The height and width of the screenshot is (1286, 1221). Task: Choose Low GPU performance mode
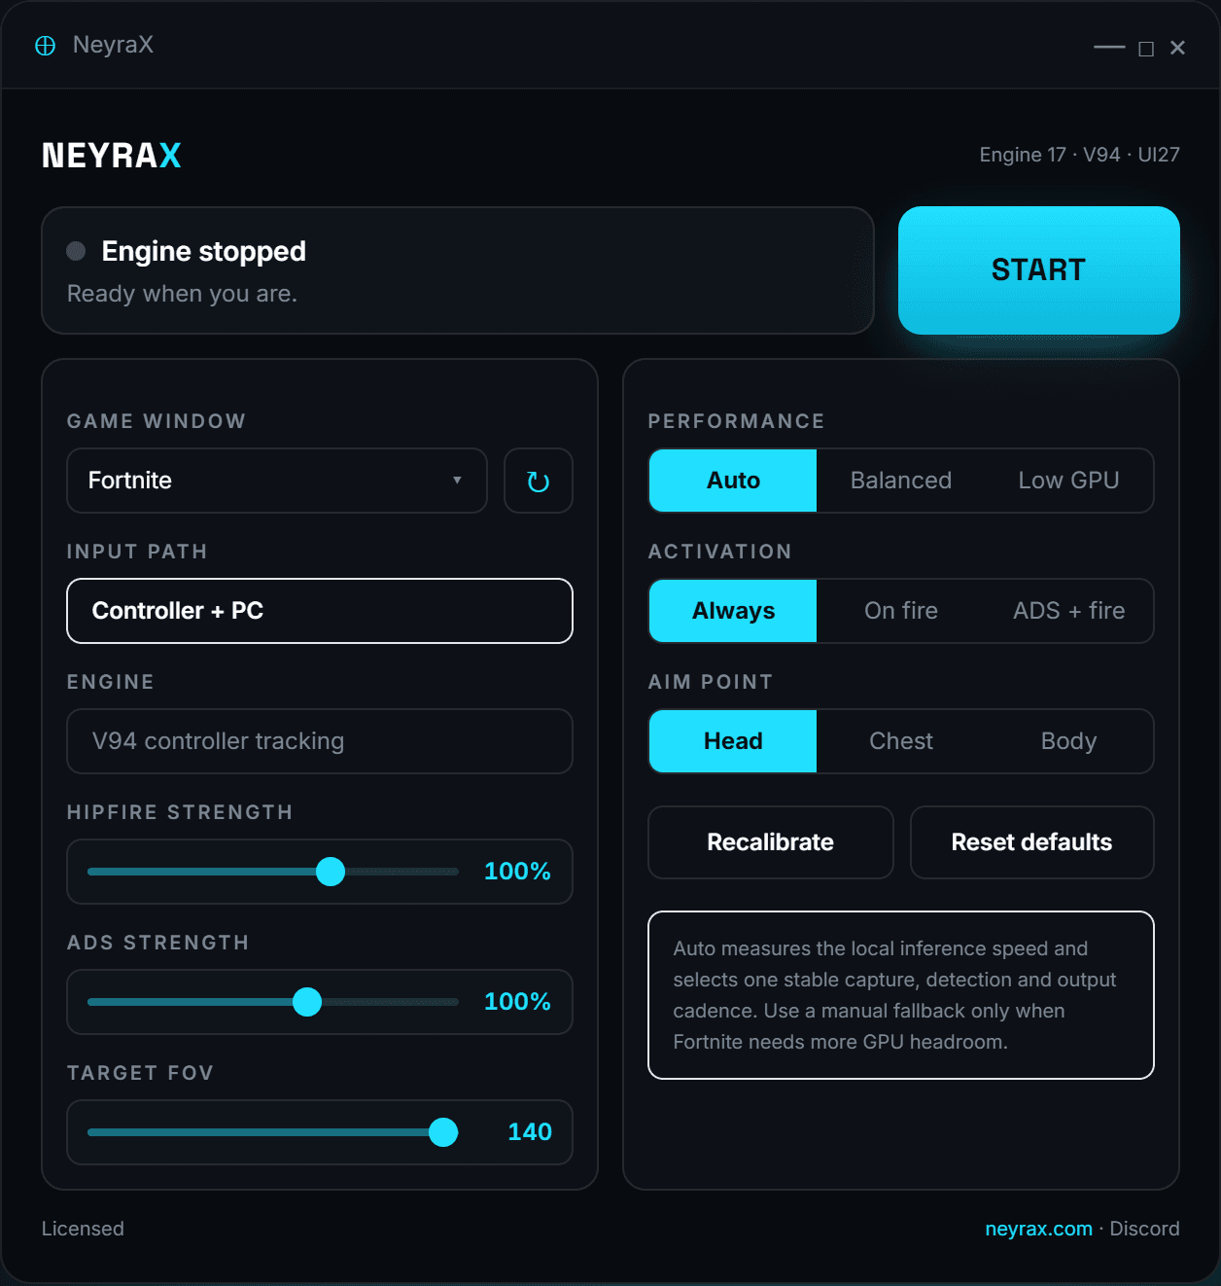(1068, 481)
